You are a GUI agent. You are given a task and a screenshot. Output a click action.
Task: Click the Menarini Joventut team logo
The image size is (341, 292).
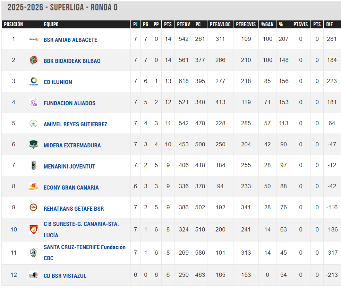(x=34, y=166)
